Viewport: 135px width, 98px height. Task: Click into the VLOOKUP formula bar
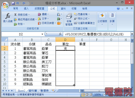97,34
